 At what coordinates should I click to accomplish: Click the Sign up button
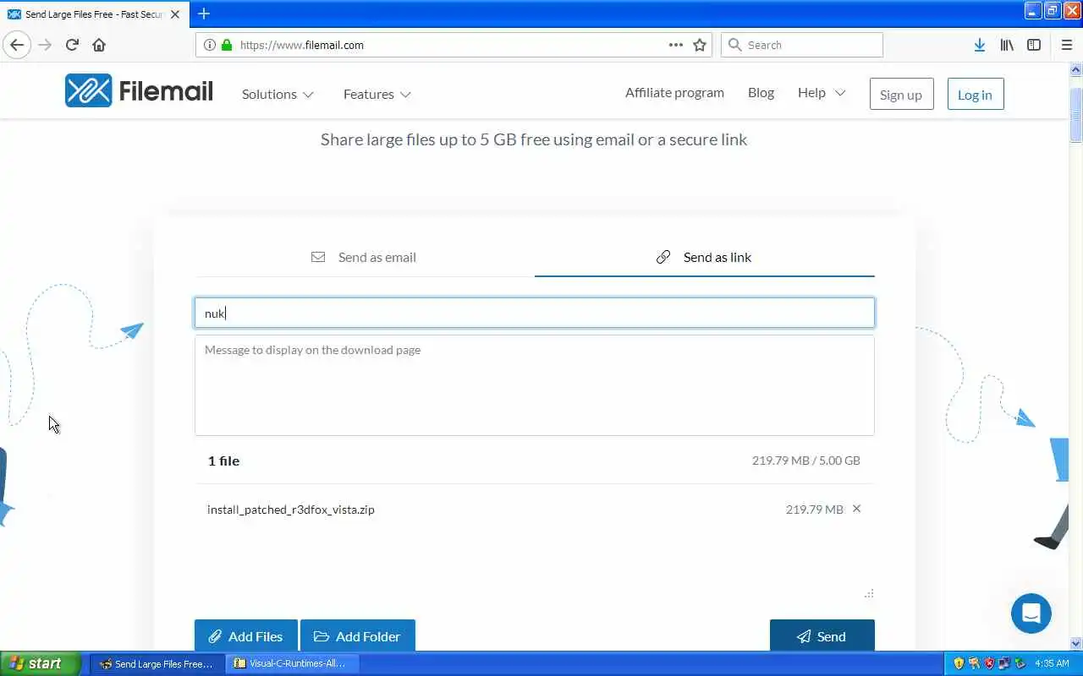[901, 95]
